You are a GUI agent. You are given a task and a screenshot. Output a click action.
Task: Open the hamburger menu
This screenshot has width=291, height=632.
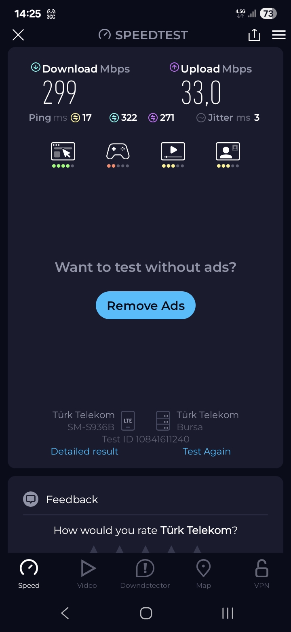[279, 35]
